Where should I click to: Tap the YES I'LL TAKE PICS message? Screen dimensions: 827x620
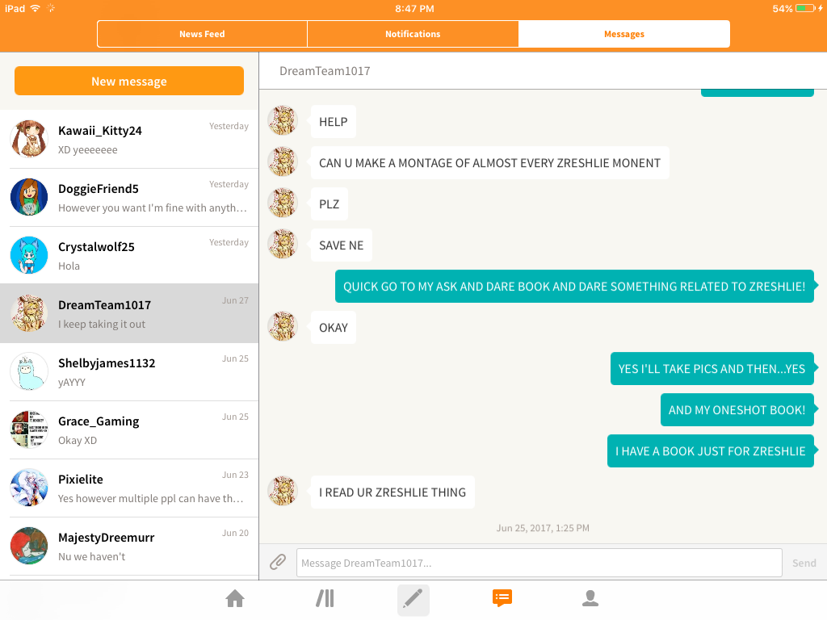click(712, 368)
